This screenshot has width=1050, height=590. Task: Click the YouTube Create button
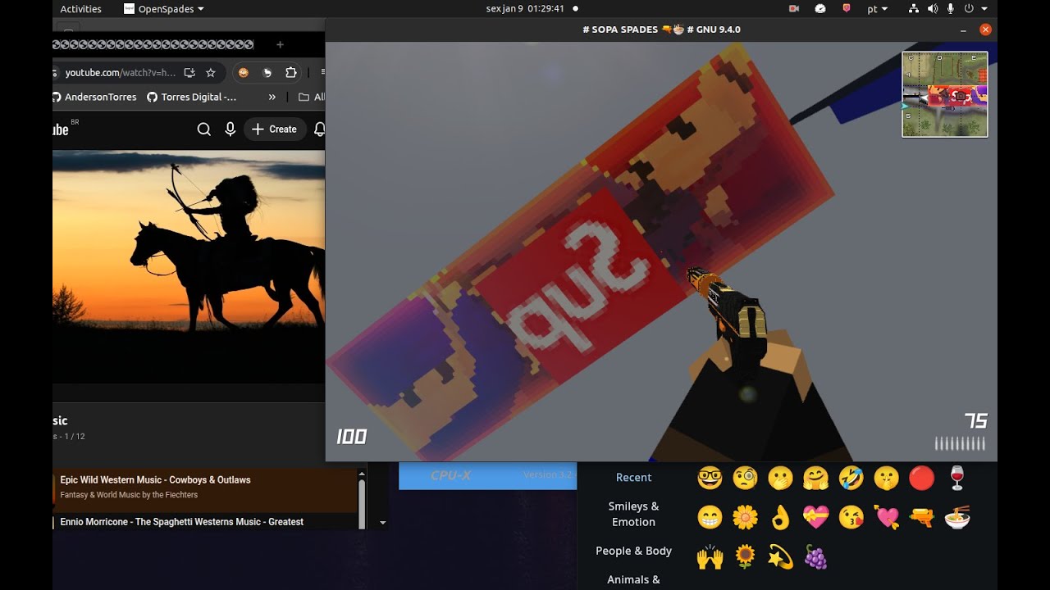click(x=275, y=129)
